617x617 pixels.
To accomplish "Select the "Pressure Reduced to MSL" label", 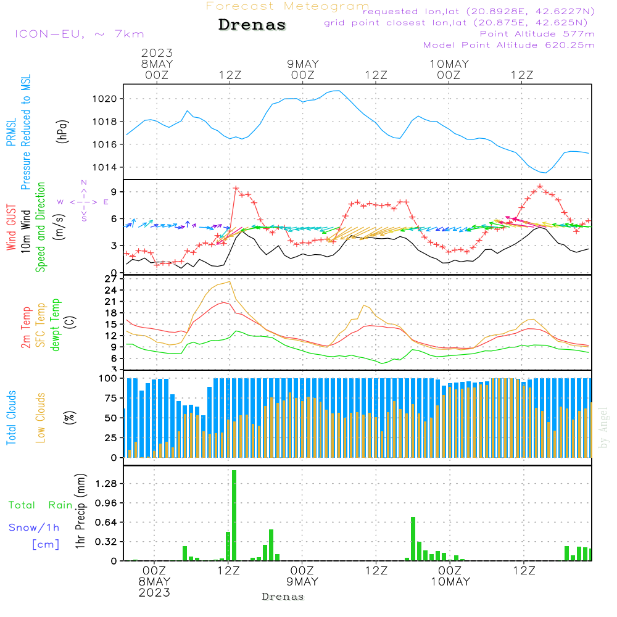I will (25, 132).
